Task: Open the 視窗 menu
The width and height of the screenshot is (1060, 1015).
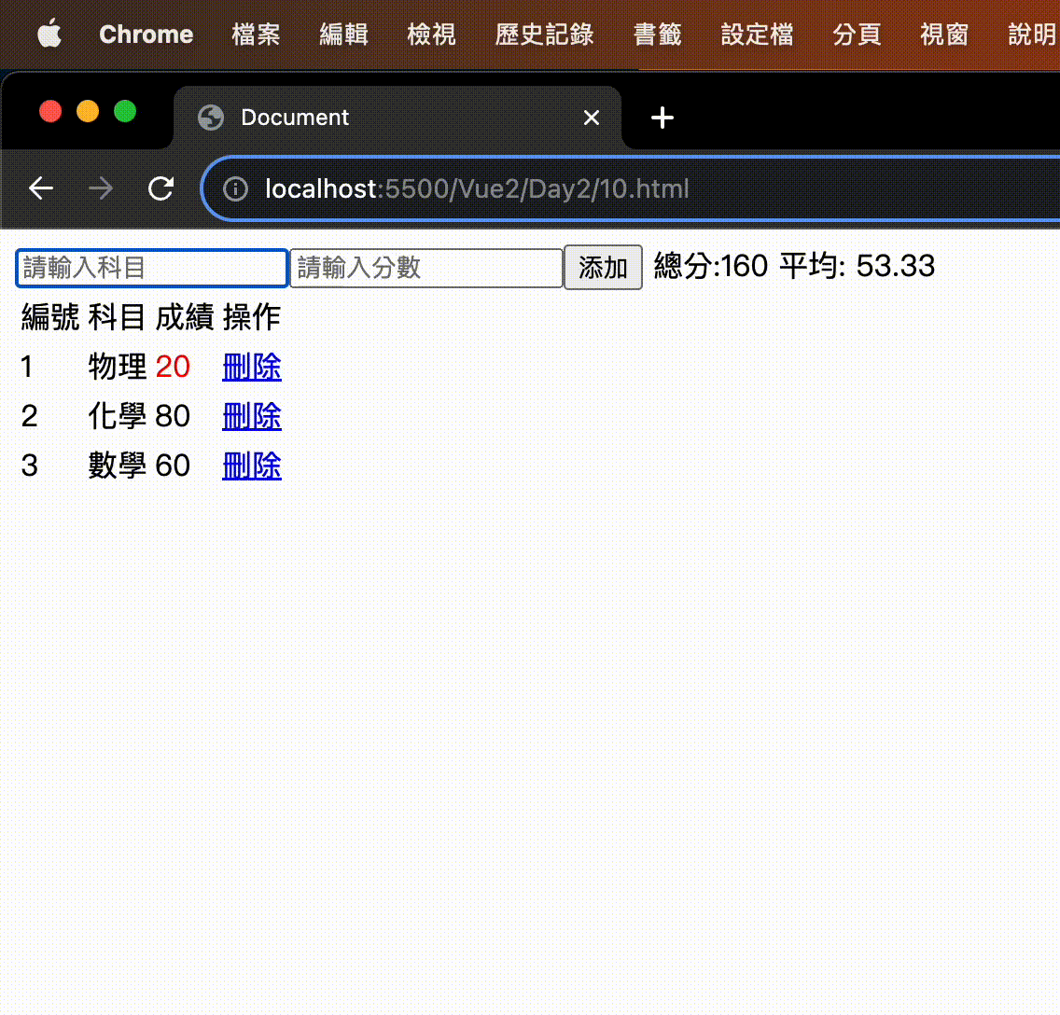Action: 943,34
